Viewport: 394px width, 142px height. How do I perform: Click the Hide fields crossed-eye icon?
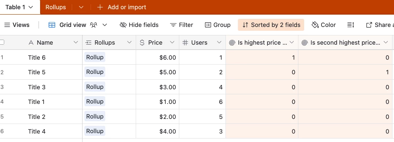[x=123, y=25]
